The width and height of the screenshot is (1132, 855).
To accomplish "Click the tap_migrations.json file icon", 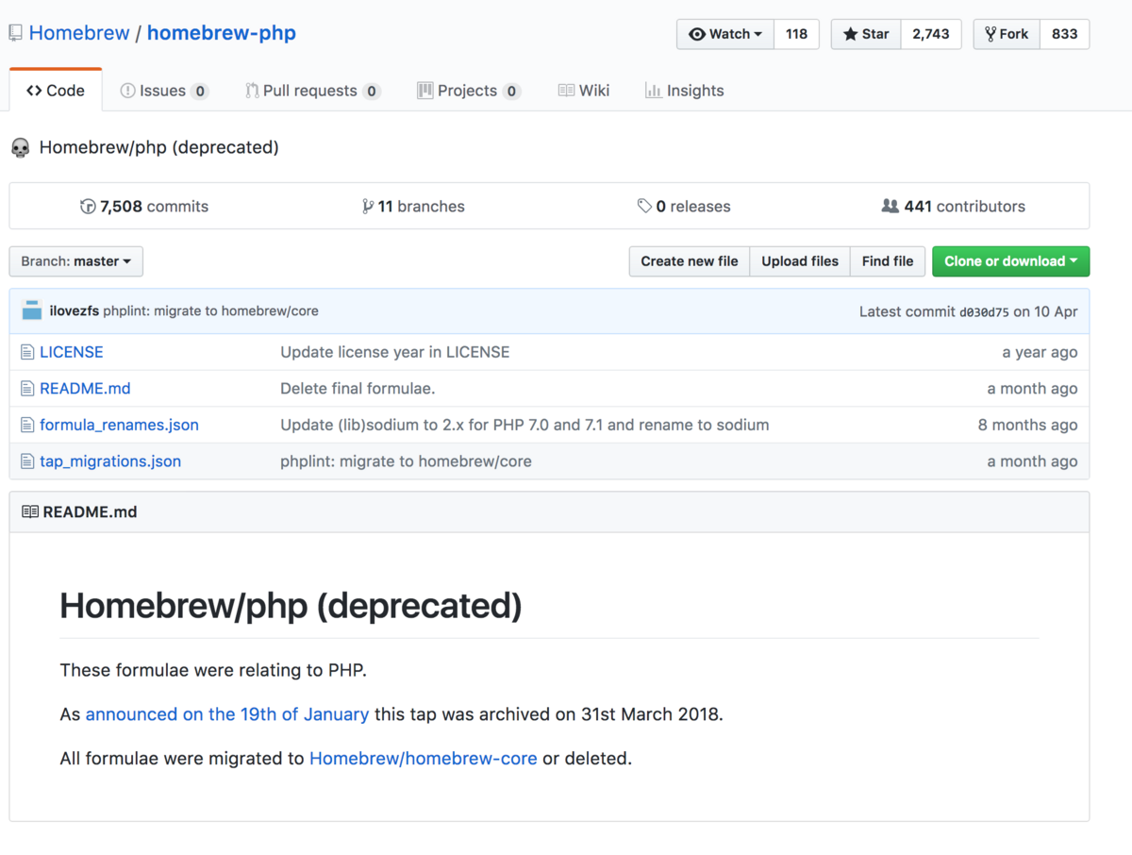I will point(27,461).
